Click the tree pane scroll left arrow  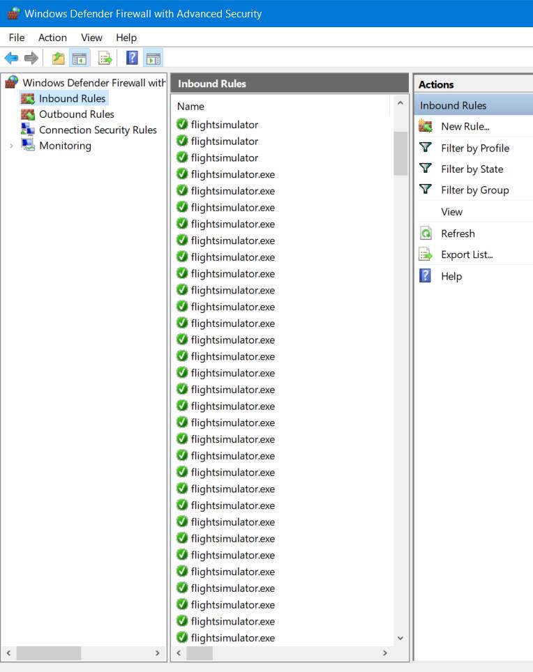pyautogui.click(x=8, y=652)
